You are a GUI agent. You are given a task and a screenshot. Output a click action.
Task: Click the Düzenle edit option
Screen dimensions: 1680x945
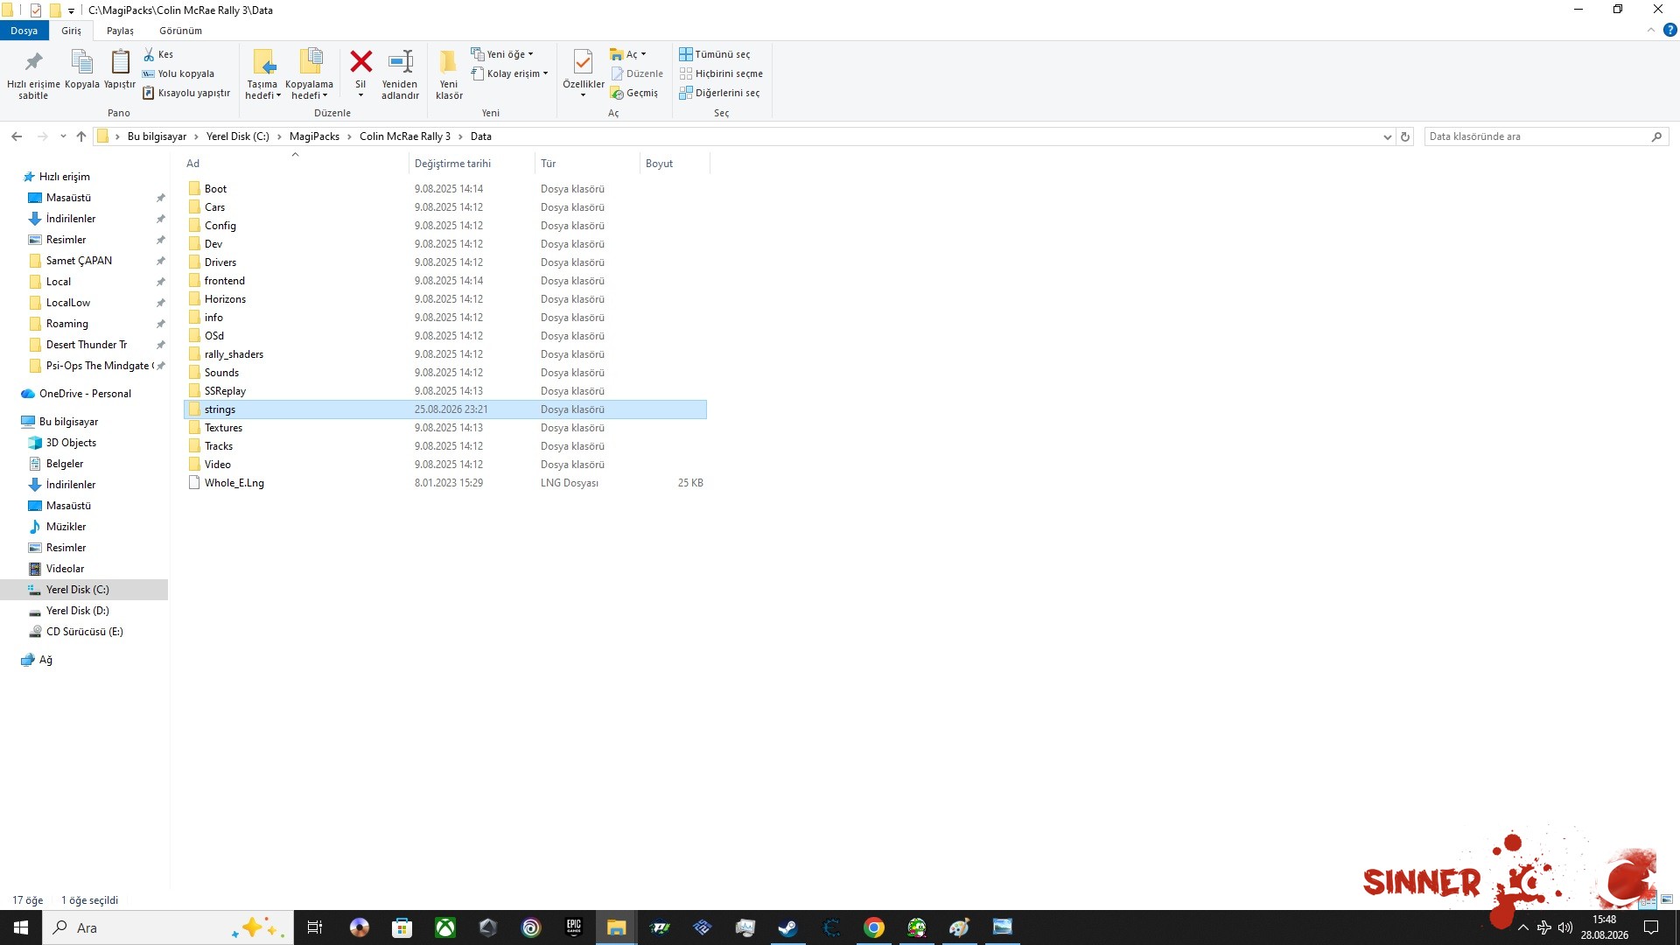click(x=637, y=73)
